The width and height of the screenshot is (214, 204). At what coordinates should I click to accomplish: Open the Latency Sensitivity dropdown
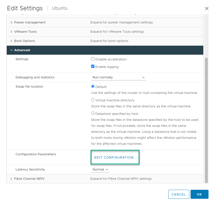[x=100, y=170]
